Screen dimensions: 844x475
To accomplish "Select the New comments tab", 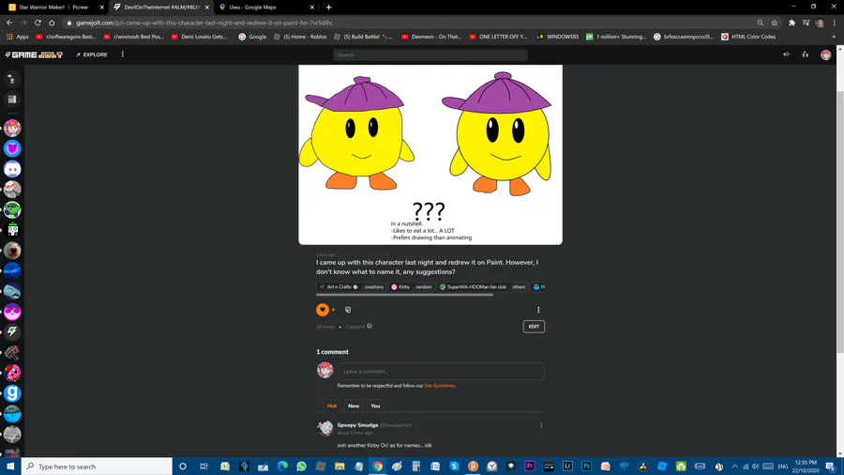I will pos(354,406).
